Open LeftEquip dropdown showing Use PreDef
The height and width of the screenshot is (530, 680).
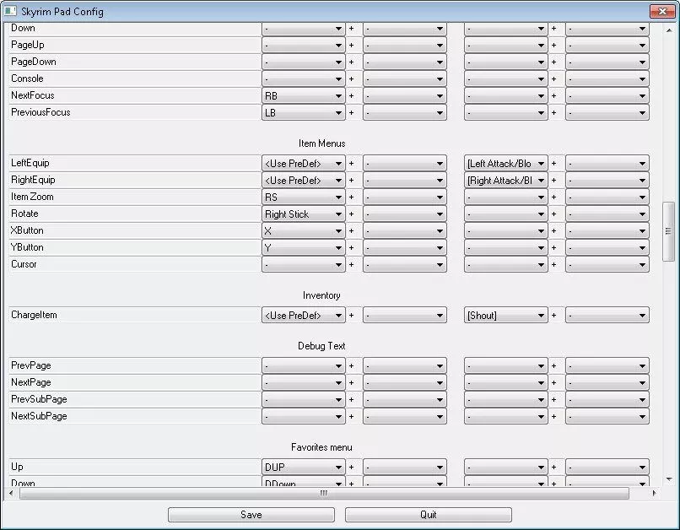[x=303, y=164]
